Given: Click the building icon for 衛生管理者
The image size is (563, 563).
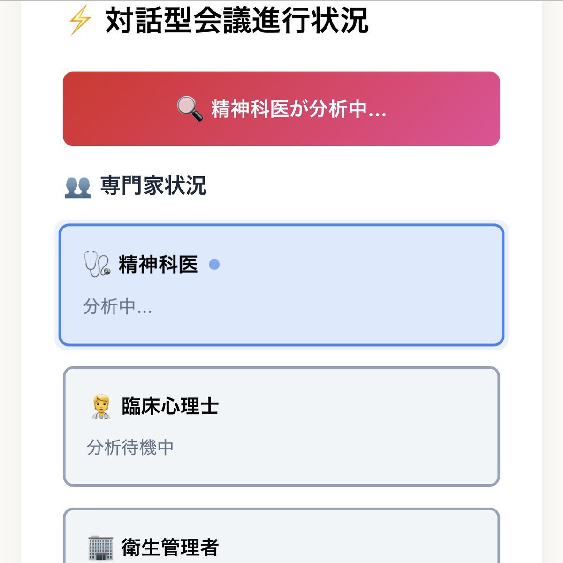Looking at the screenshot, I should coord(100,548).
